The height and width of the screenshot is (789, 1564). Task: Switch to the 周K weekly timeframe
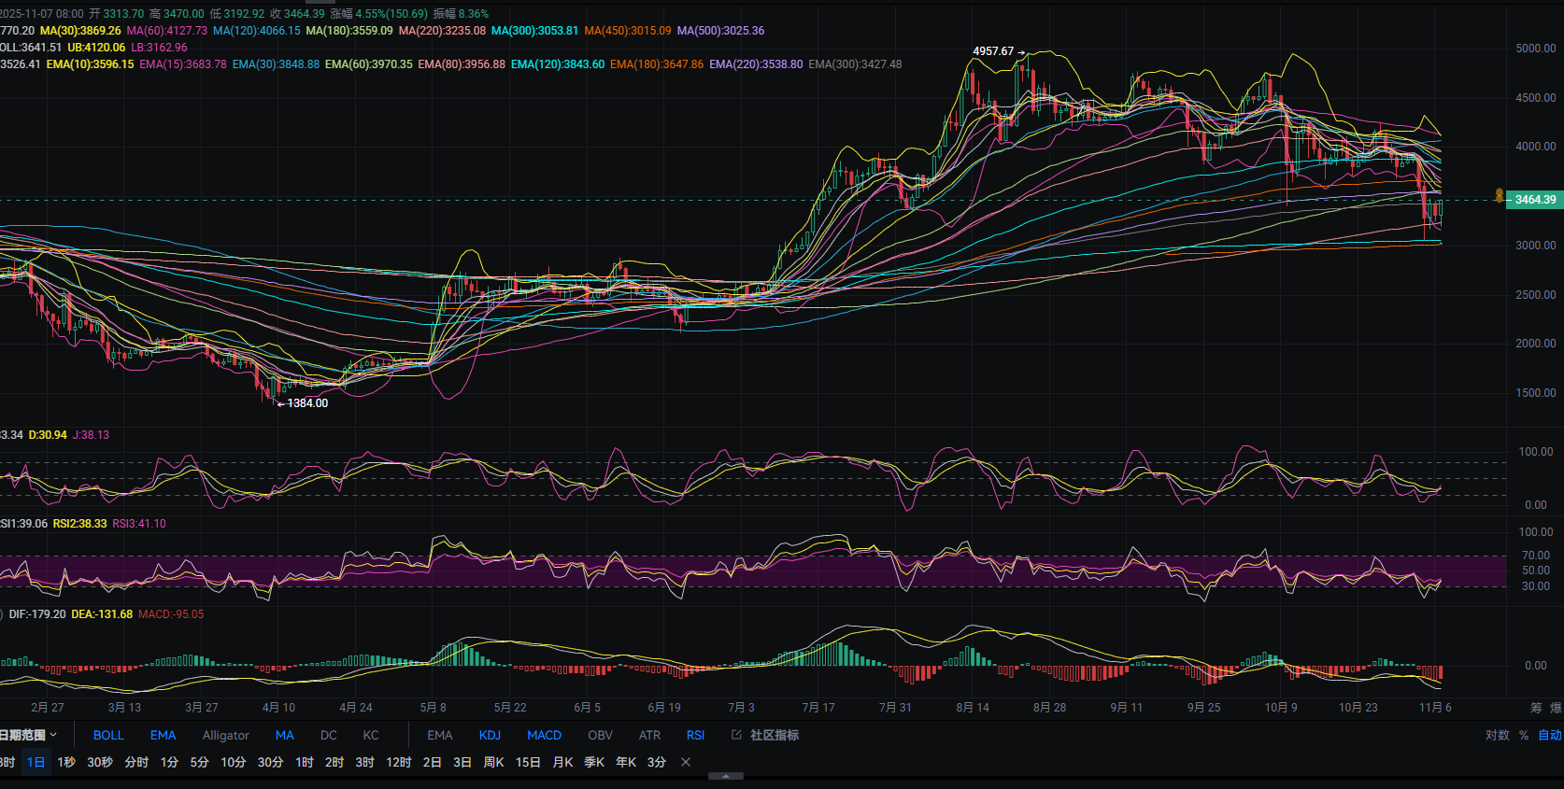tap(493, 762)
